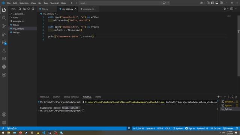Click the editor vertical scrollbar

238,46
